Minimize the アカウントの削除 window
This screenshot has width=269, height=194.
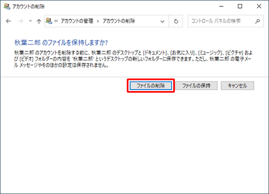(222, 6)
